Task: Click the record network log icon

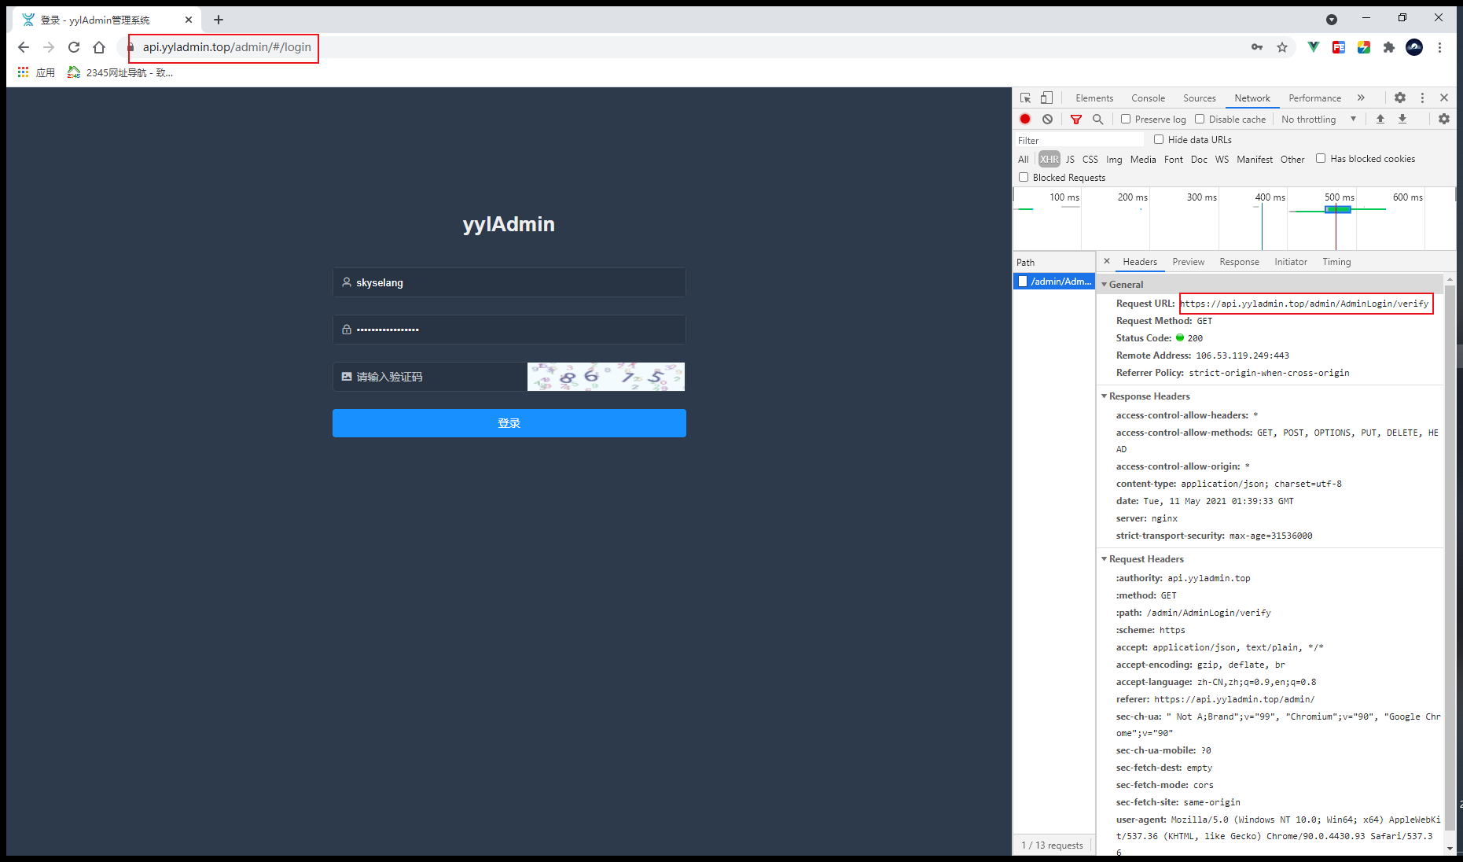Action: 1025,119
